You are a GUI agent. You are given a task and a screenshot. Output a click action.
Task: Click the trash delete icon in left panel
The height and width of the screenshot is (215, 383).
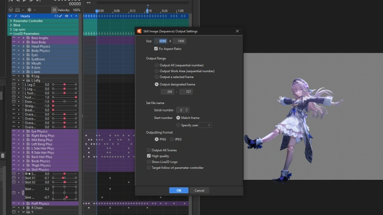tap(3, 156)
